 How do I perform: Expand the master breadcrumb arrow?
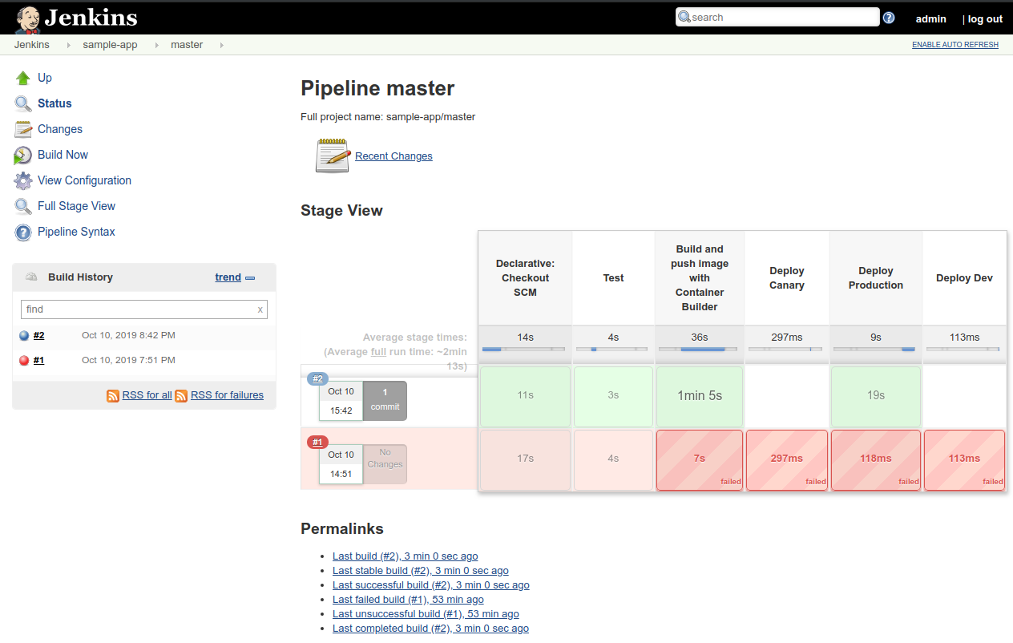[221, 45]
